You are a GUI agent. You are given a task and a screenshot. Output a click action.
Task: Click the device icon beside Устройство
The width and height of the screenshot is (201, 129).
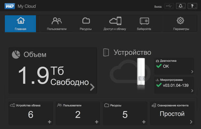pos(106,52)
